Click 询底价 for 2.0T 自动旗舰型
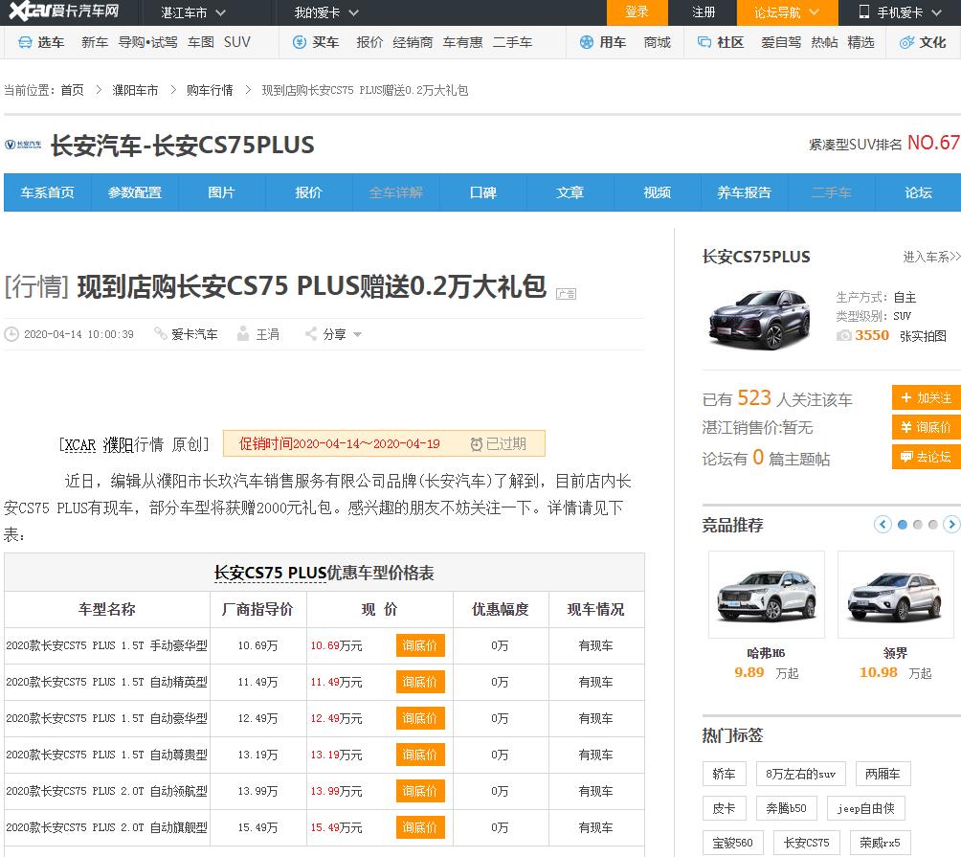961x857 pixels. pyautogui.click(x=420, y=827)
